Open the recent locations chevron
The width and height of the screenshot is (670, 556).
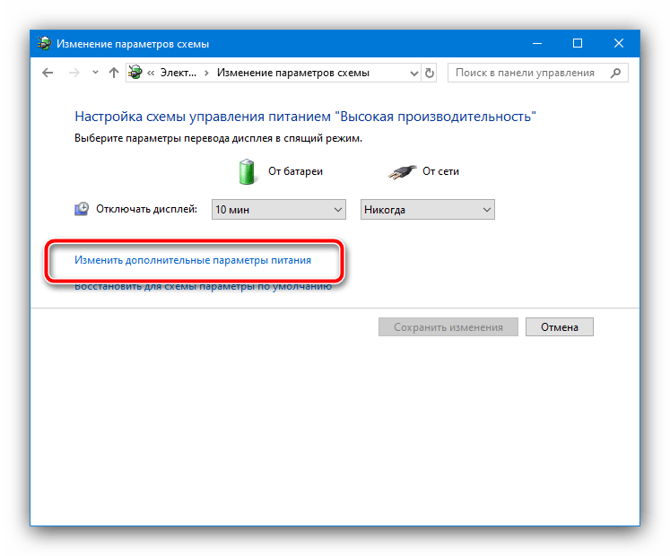pyautogui.click(x=95, y=73)
